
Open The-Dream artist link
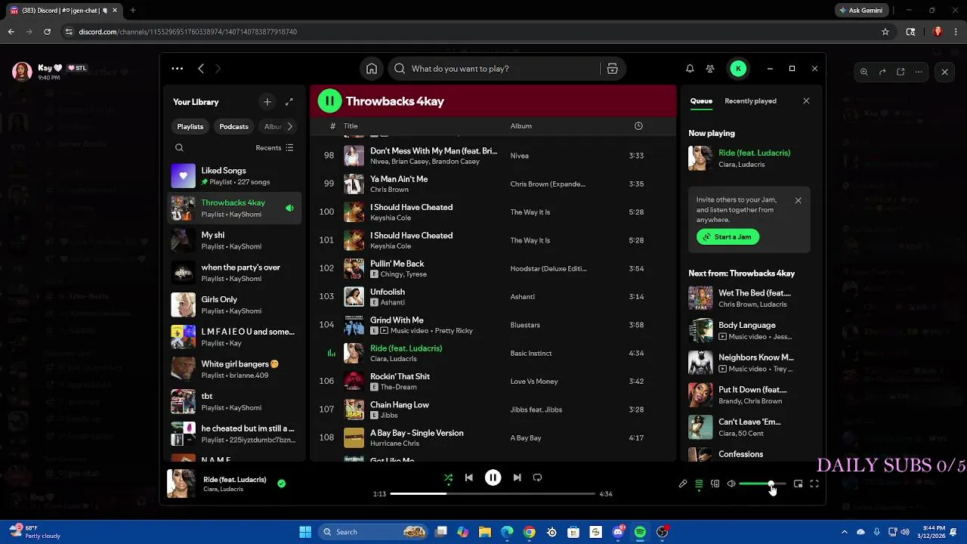coord(398,387)
